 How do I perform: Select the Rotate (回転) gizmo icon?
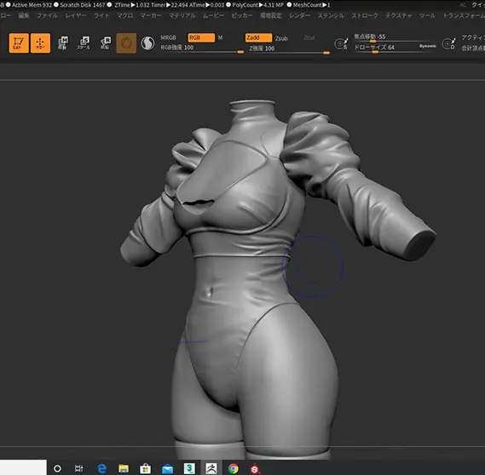click(105, 43)
